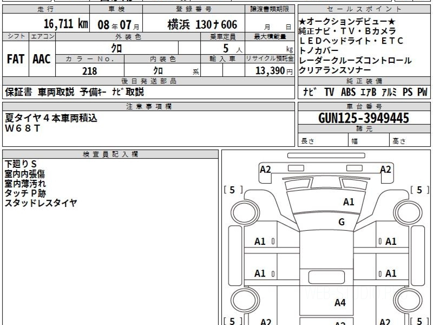The image size is (433, 325).
Task: Click the G mark on the windshield
Action: (341, 222)
